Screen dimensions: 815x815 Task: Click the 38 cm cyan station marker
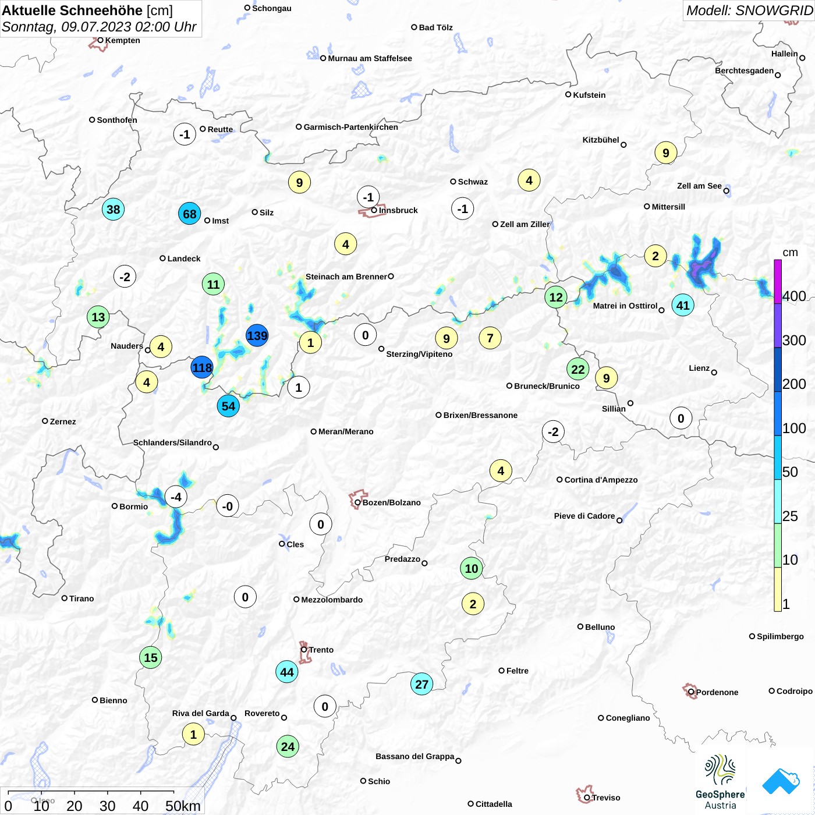(114, 209)
